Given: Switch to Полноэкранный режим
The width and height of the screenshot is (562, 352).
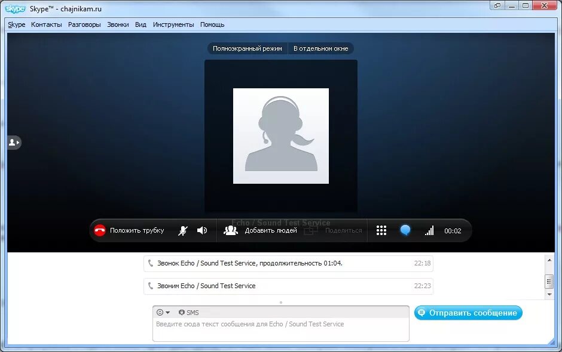Looking at the screenshot, I should pos(248,48).
